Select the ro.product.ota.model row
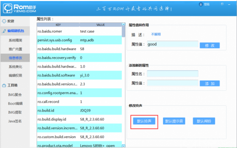The width and height of the screenshot is (237, 148). (79, 144)
